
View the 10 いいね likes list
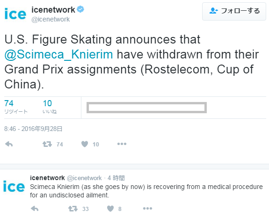(x=50, y=107)
